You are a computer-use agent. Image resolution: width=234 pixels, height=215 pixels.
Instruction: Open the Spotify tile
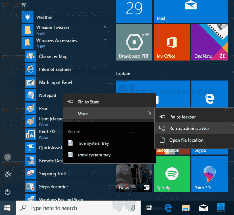172,174
